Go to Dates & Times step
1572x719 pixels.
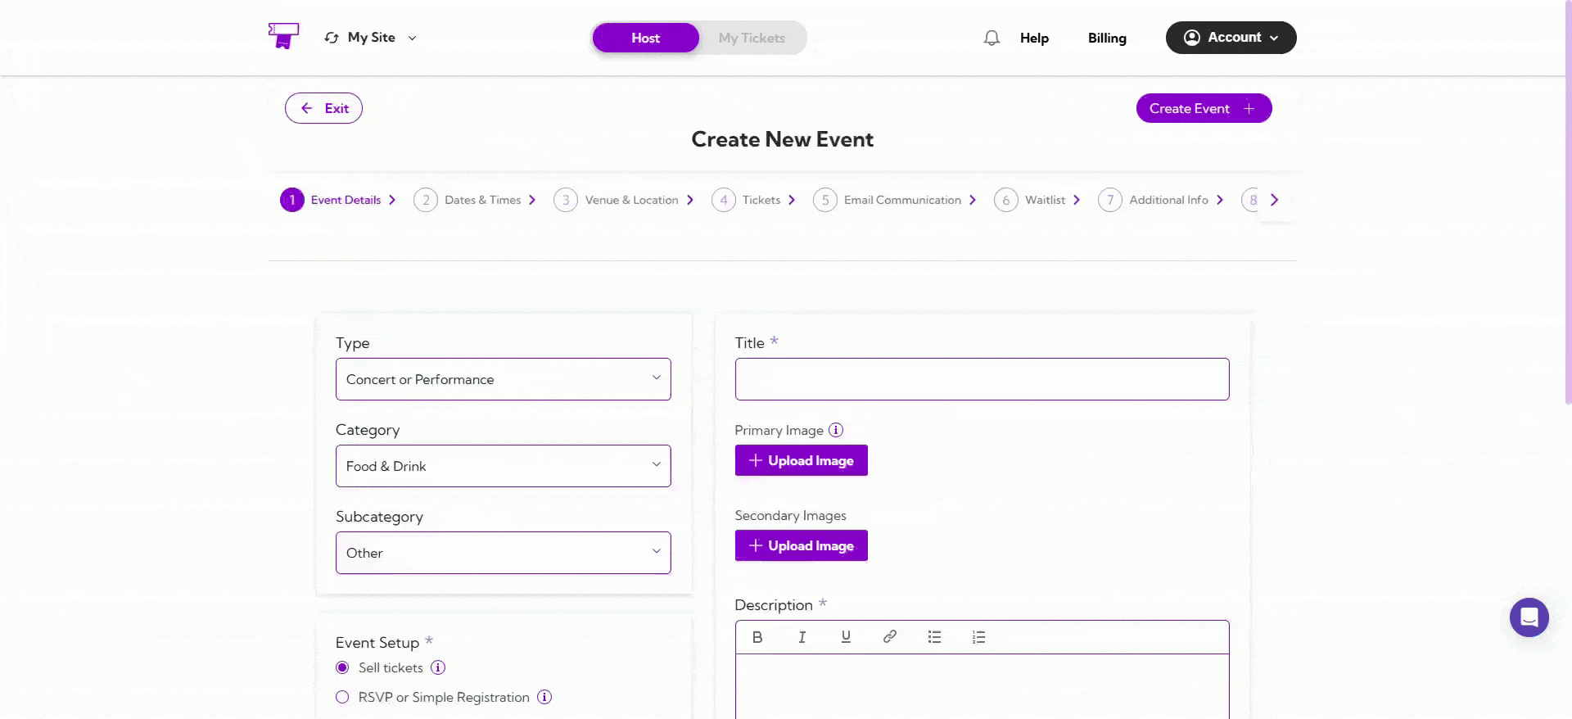(x=475, y=200)
